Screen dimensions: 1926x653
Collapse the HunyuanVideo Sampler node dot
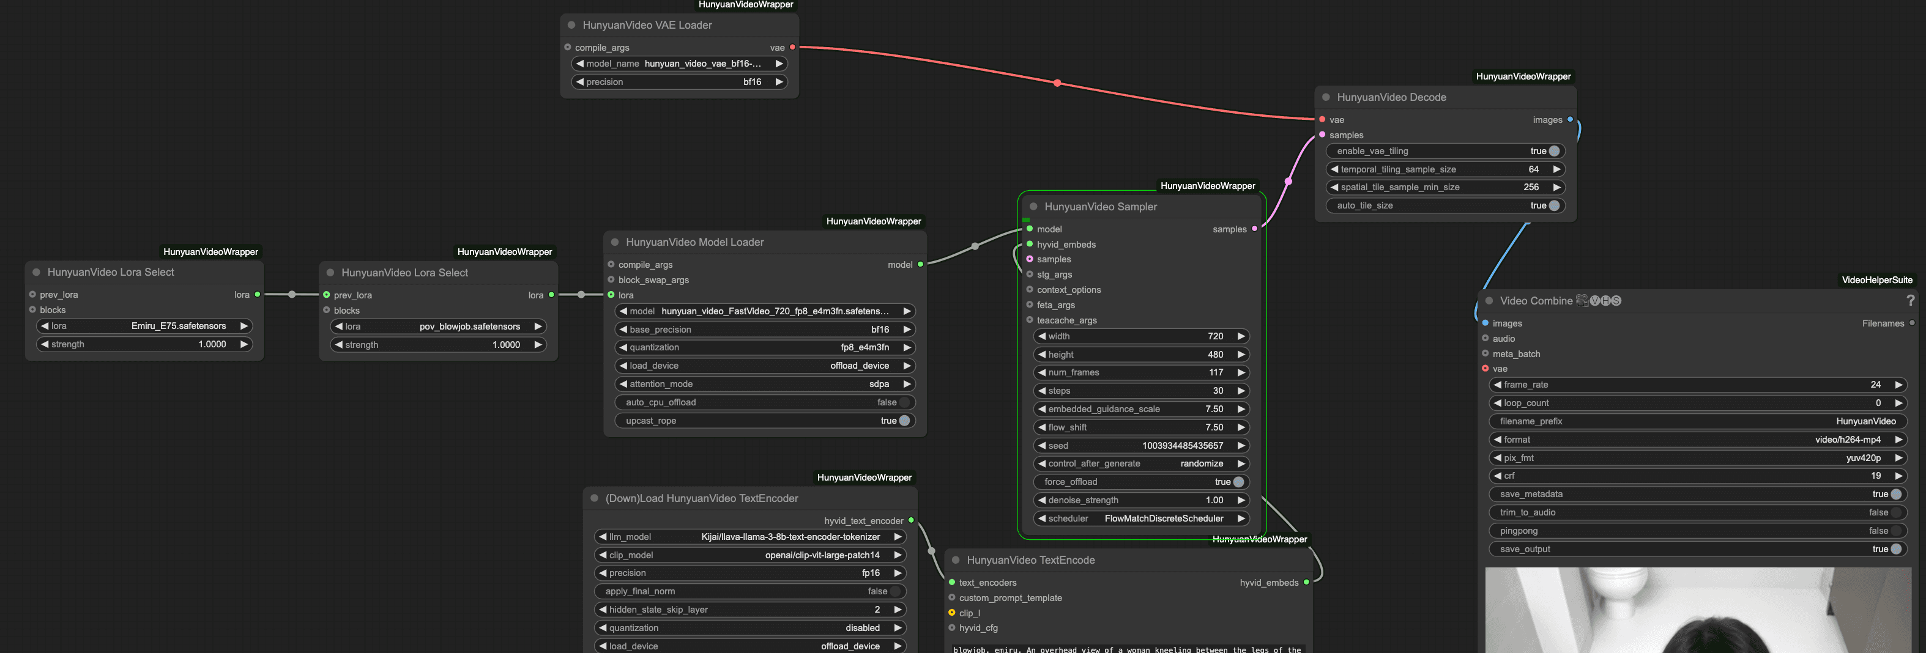click(1033, 206)
